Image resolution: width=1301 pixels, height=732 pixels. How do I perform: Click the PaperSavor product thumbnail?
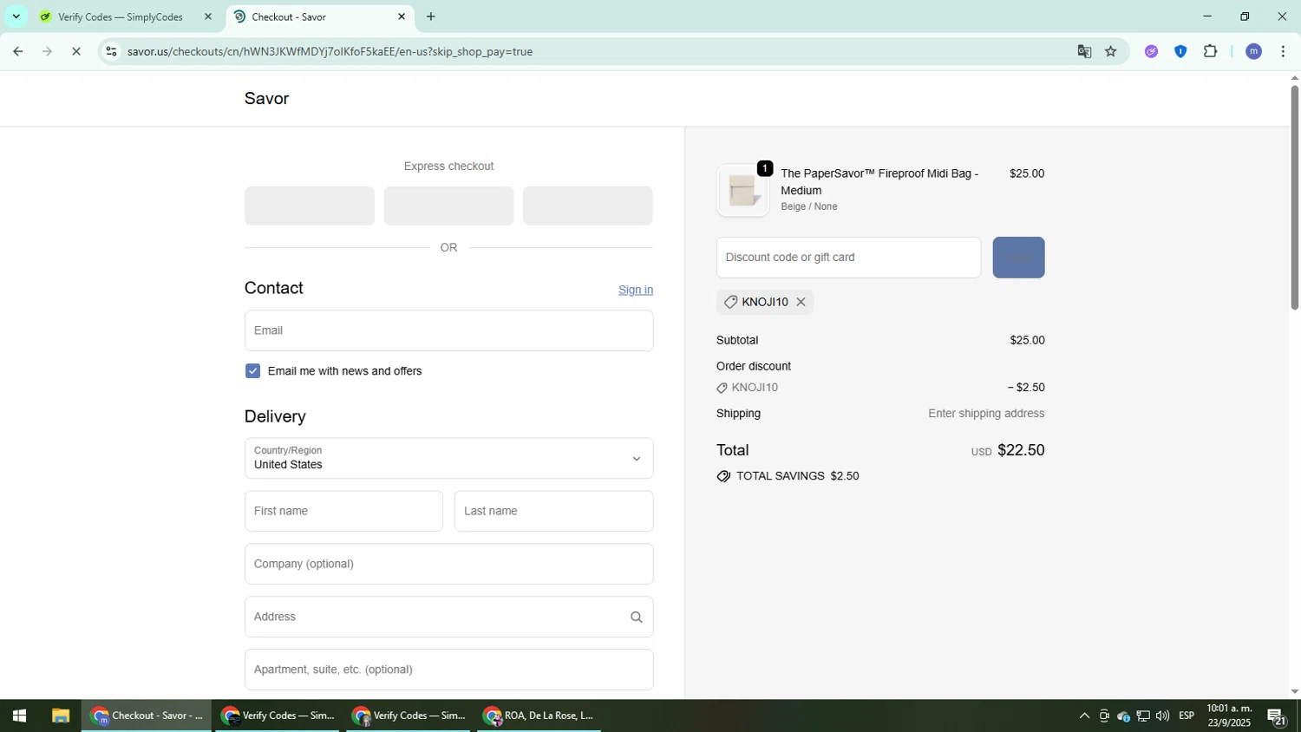point(742,190)
